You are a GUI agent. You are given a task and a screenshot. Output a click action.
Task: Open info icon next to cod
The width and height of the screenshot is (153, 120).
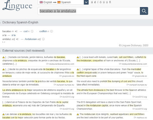click(x=32, y=31)
